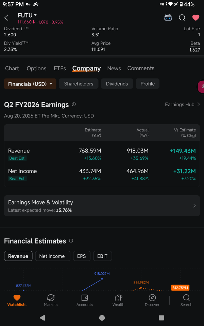The height and width of the screenshot is (326, 204).
Task: Switch to the ETFs tab
Action: click(60, 68)
